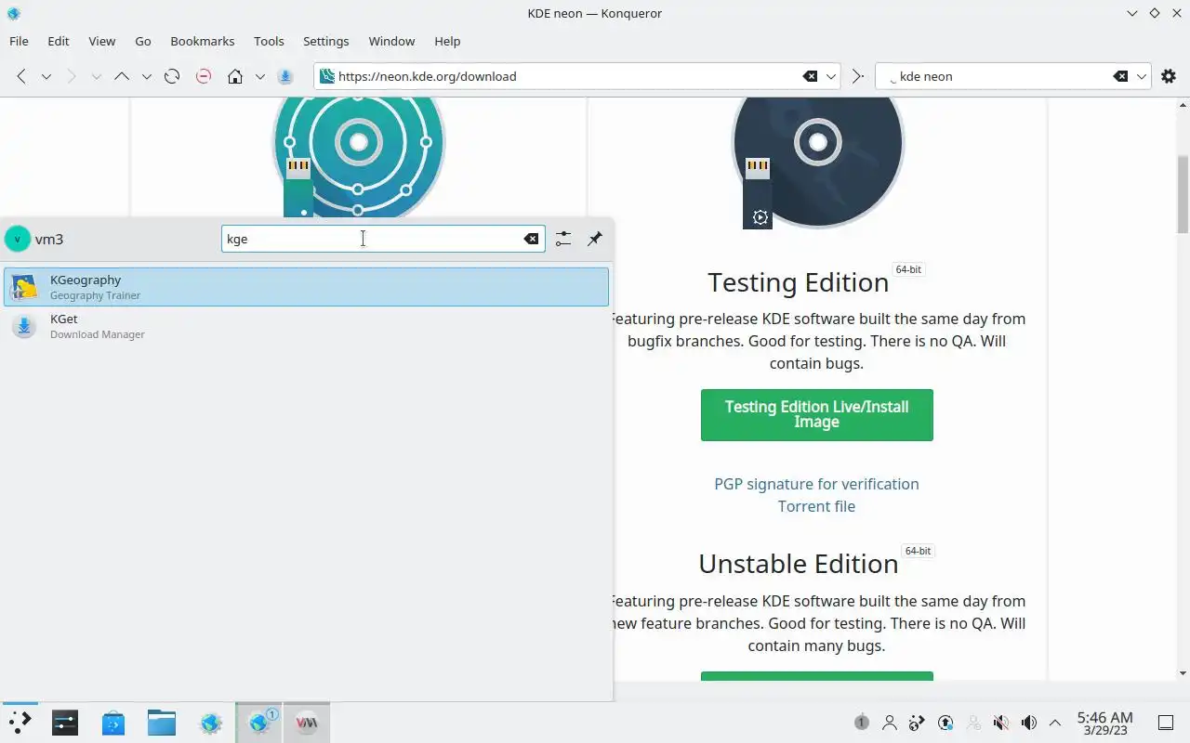Open the clock showing 5:46 AM

pos(1104,723)
